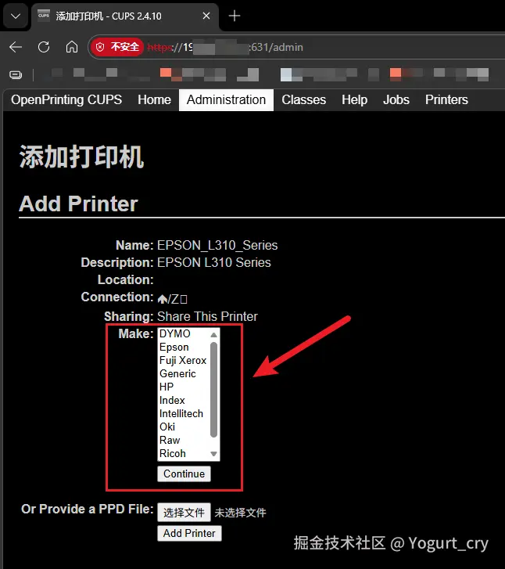Viewport: 505px width, 569px height.
Task: Click the red insecure connection badge
Action: [117, 47]
